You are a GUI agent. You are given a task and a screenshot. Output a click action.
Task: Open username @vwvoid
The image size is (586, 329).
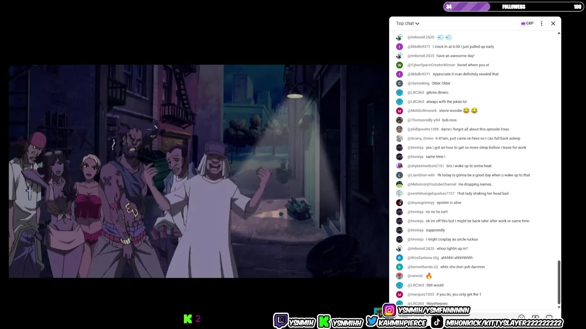pos(415,276)
